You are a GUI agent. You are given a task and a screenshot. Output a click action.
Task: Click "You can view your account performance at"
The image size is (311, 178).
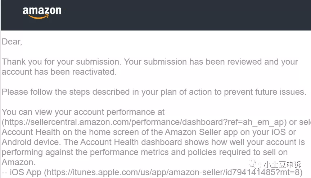point(83,112)
